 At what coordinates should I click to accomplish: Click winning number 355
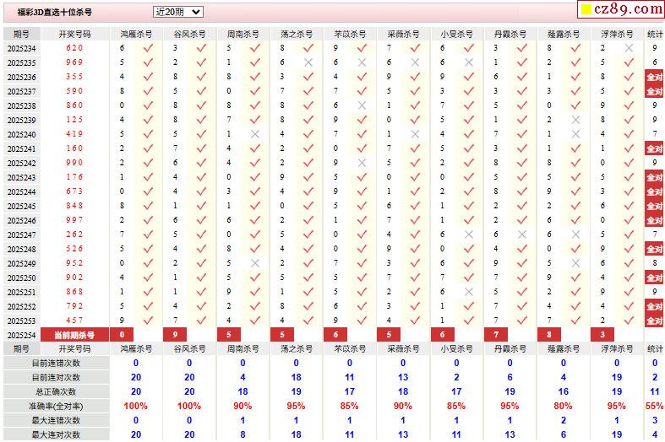click(x=74, y=77)
